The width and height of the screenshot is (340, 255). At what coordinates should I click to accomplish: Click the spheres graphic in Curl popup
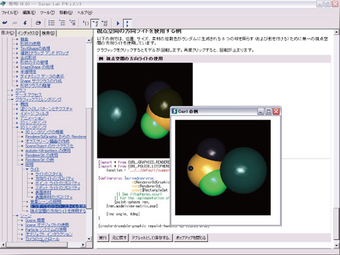pyautogui.click(x=223, y=167)
